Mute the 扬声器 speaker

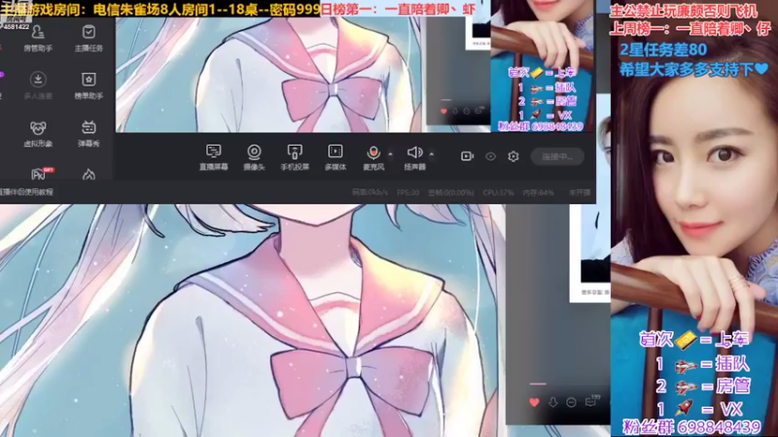(x=414, y=157)
